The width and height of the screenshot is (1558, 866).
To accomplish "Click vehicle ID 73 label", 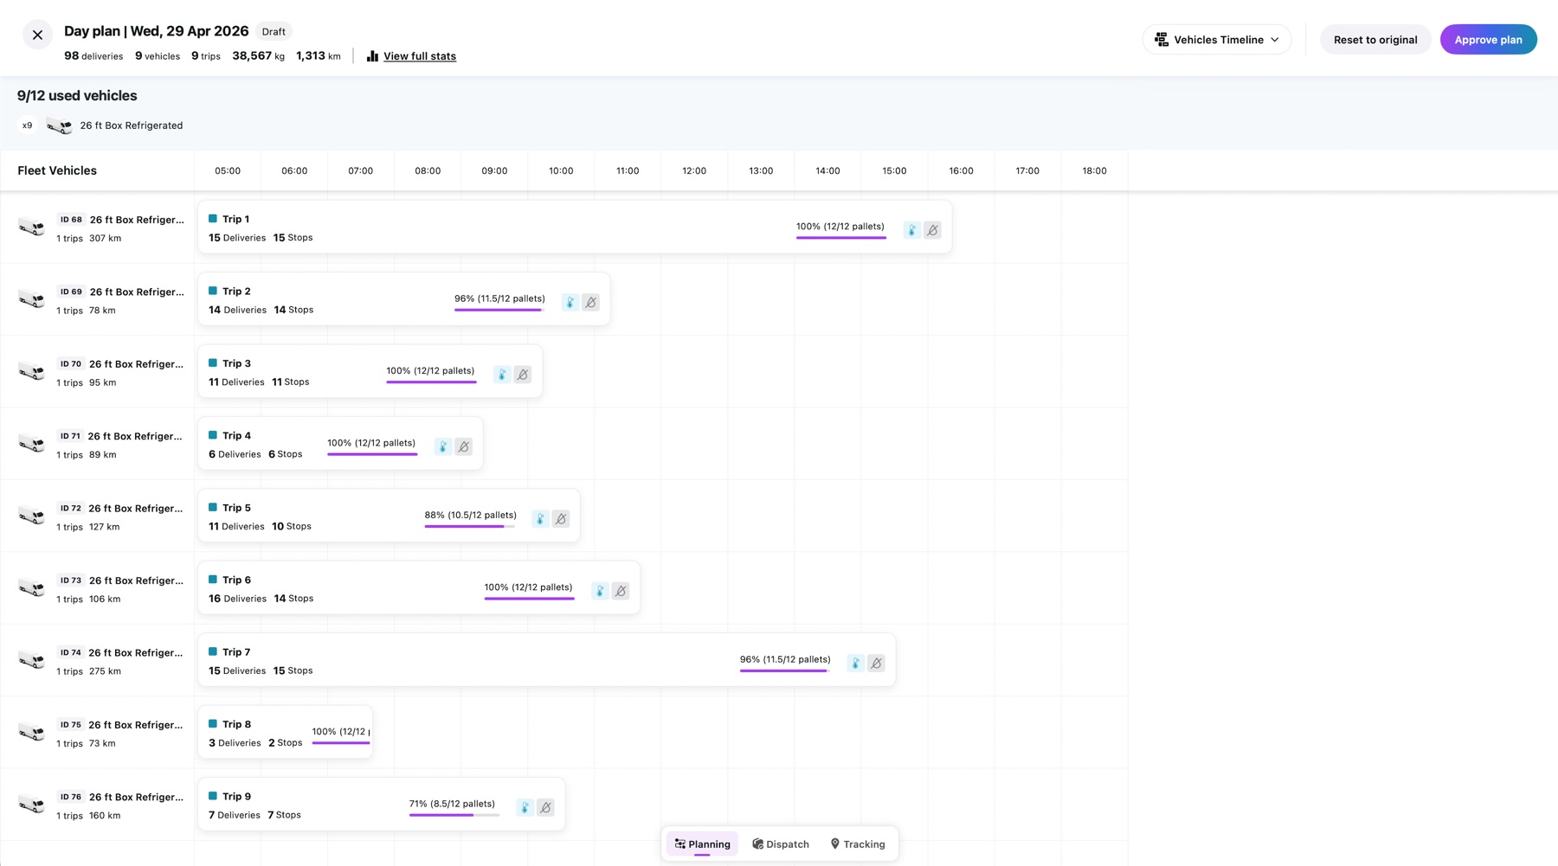I will coord(71,581).
